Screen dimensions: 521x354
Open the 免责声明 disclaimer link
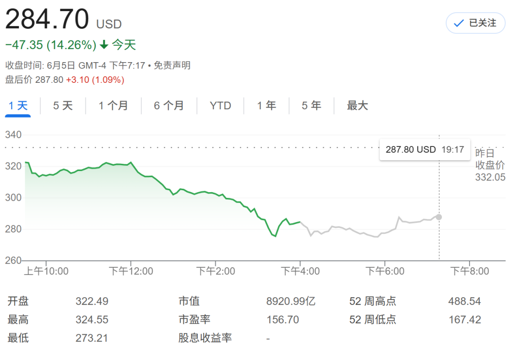click(172, 66)
